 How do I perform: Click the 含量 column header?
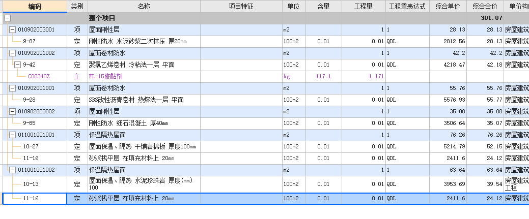[x=323, y=7]
